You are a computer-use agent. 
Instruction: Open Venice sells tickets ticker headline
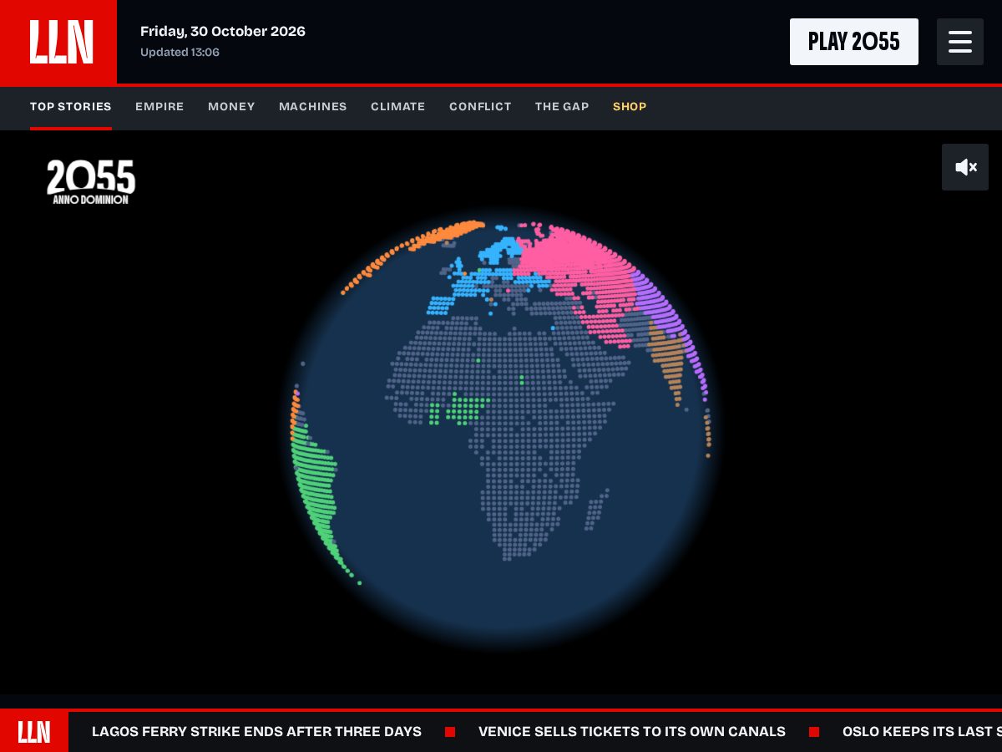point(632,732)
